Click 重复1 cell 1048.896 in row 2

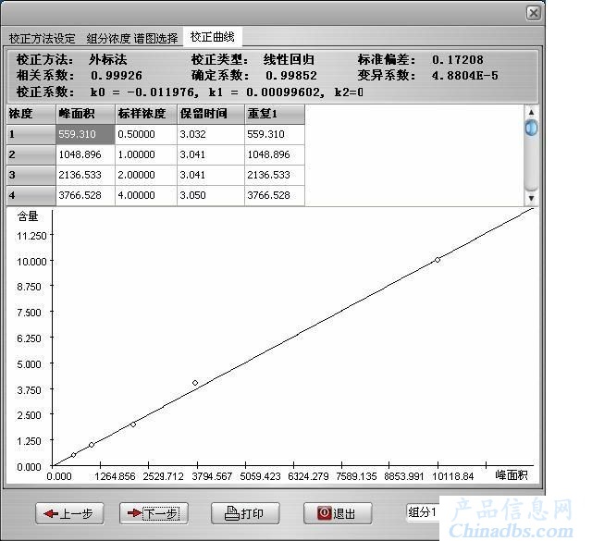pos(275,154)
